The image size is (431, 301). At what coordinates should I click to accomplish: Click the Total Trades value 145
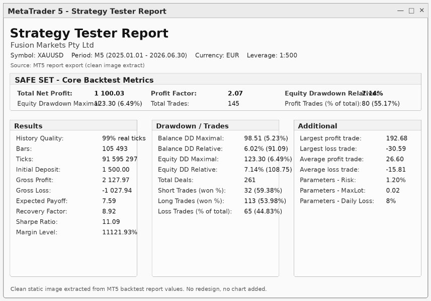pos(233,104)
